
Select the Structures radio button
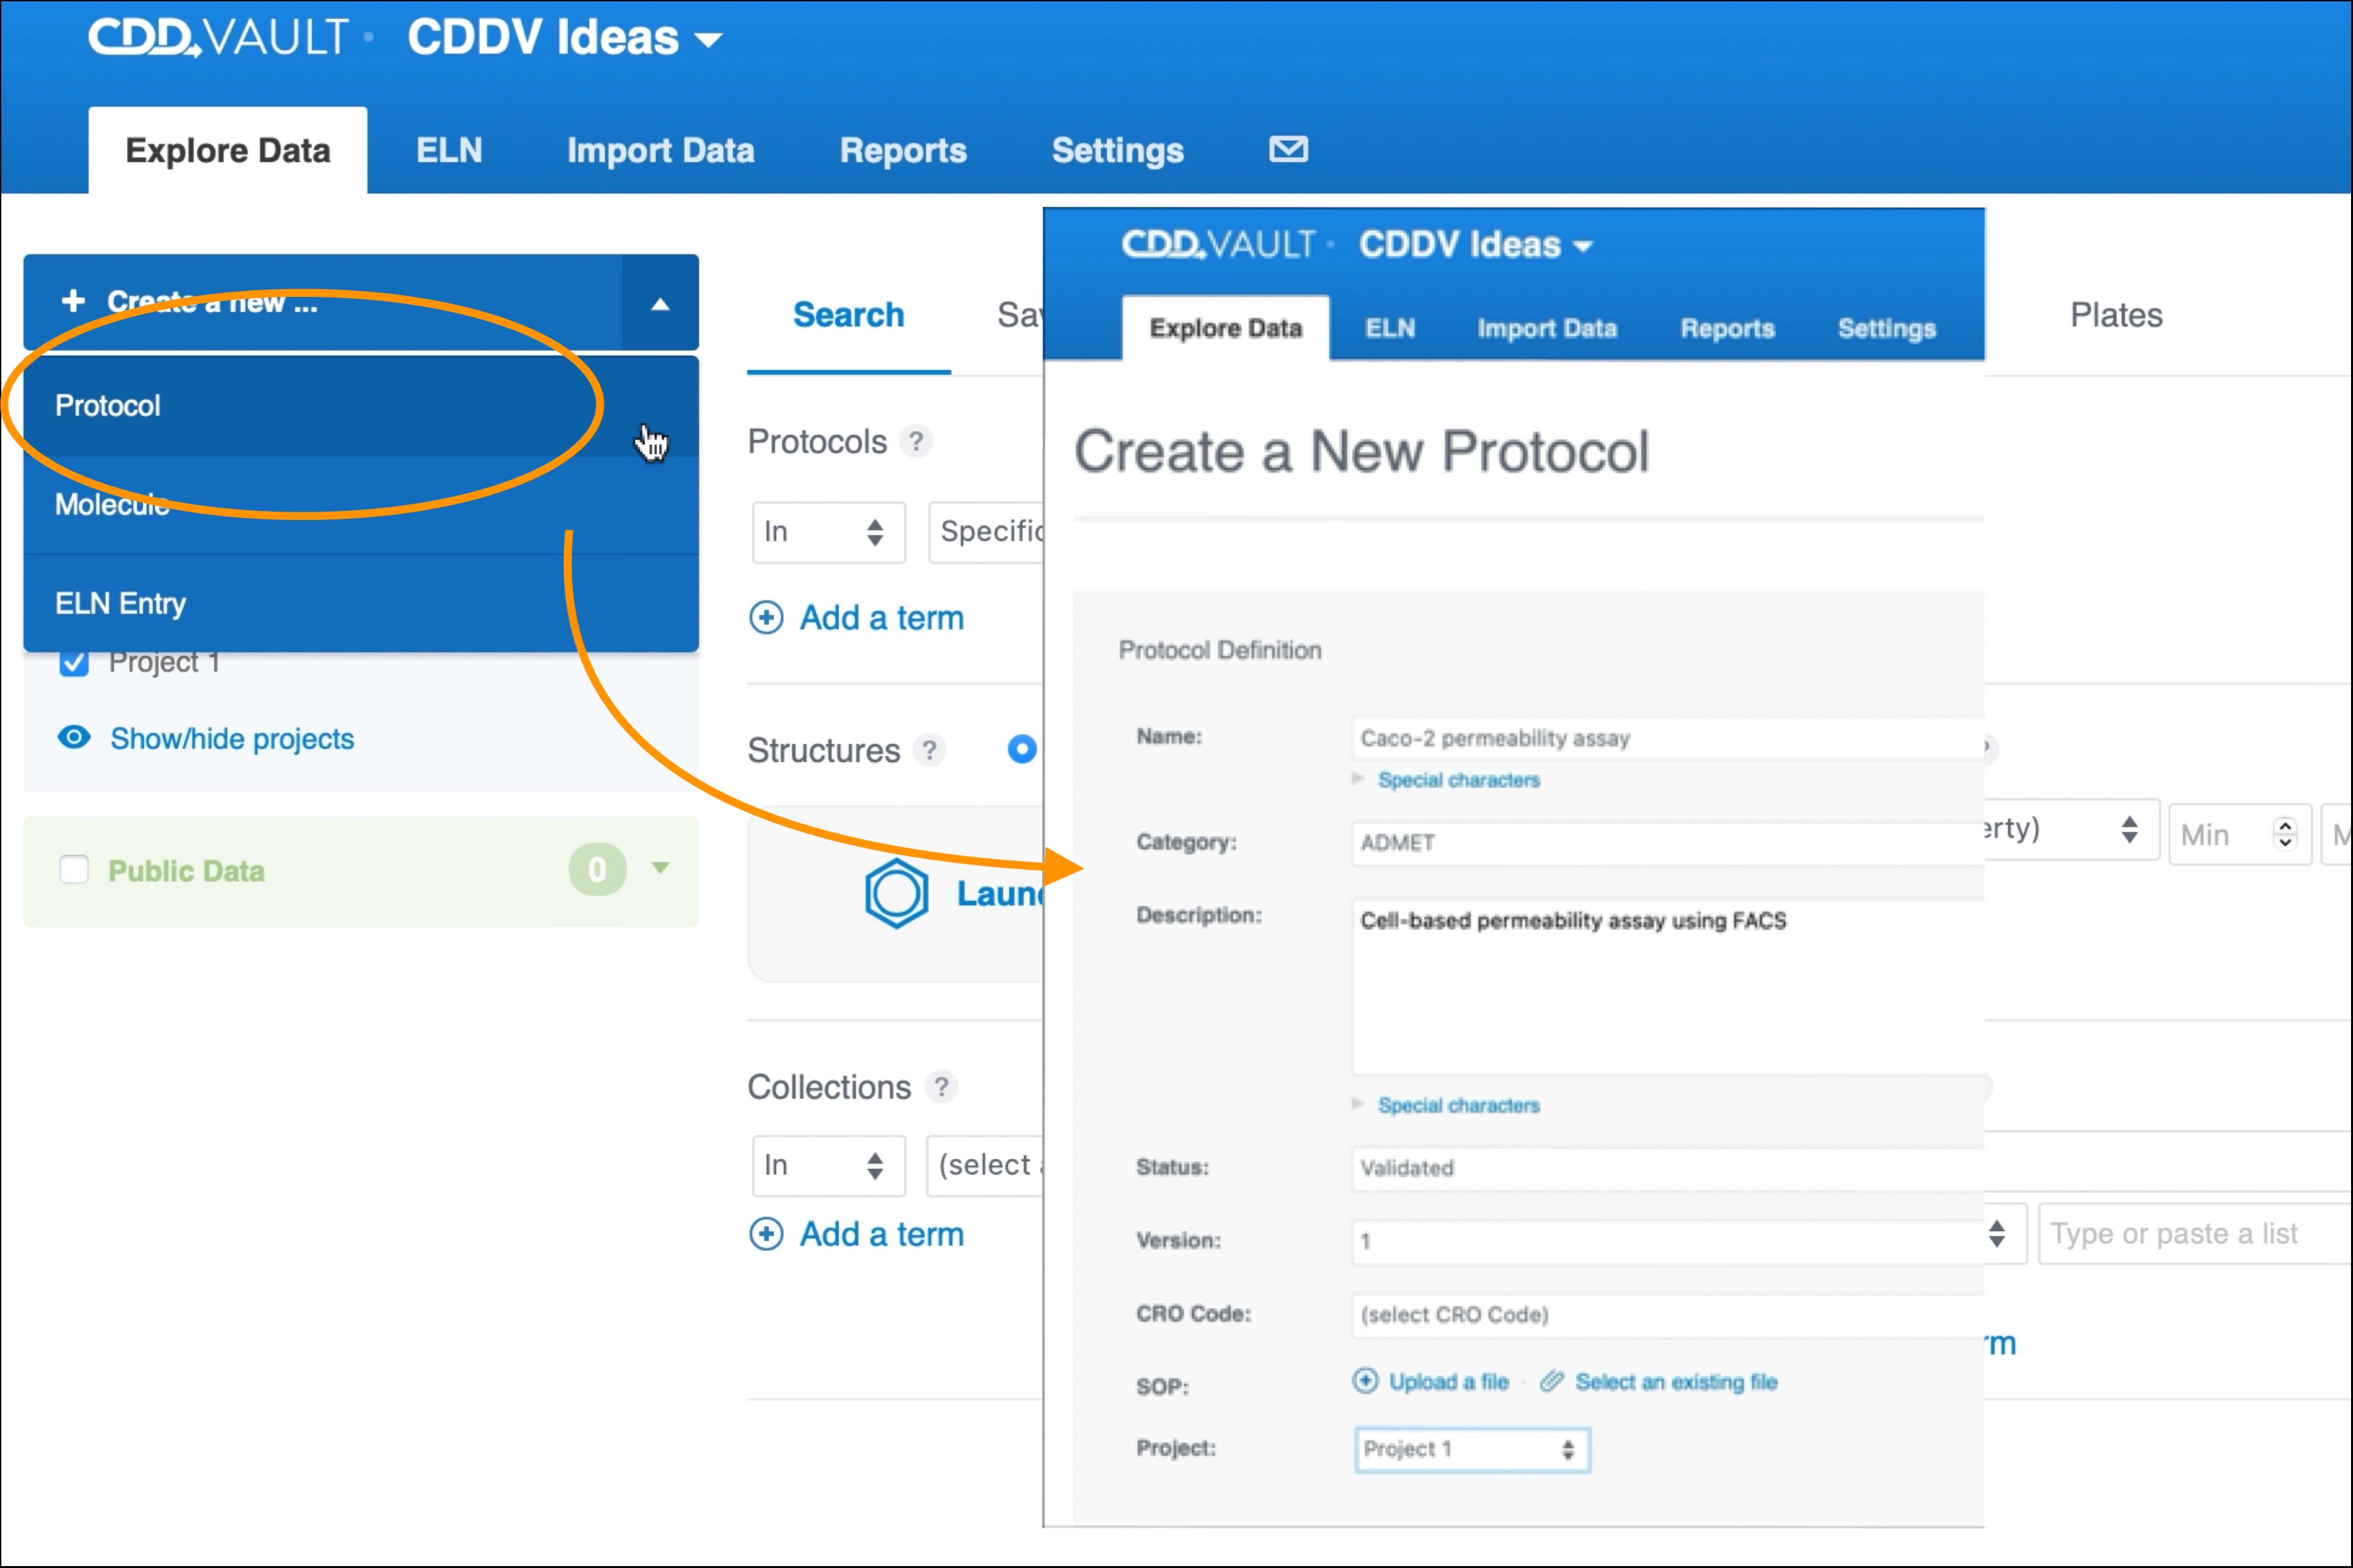tap(1021, 749)
